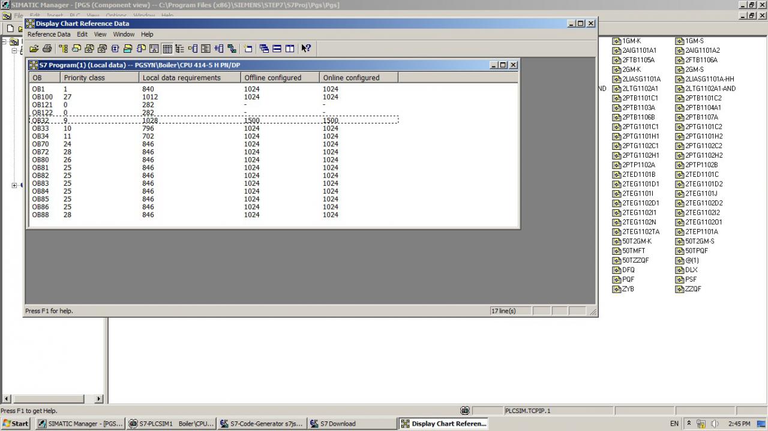Click the 1012 local data value

(150, 97)
